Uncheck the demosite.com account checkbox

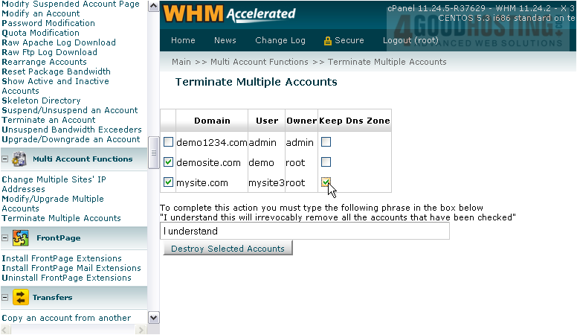pyautogui.click(x=168, y=162)
